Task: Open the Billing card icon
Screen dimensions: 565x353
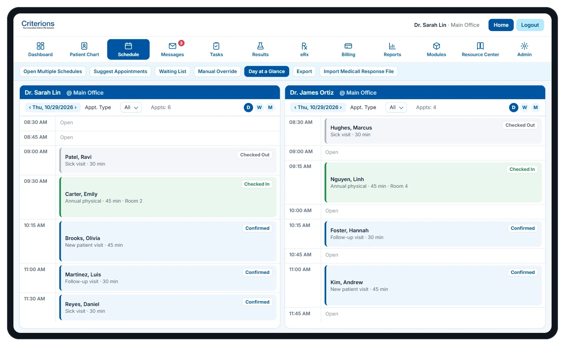Action: [348, 46]
